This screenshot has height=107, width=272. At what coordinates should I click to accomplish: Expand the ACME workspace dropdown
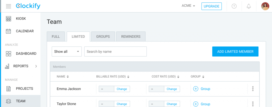[188, 6]
